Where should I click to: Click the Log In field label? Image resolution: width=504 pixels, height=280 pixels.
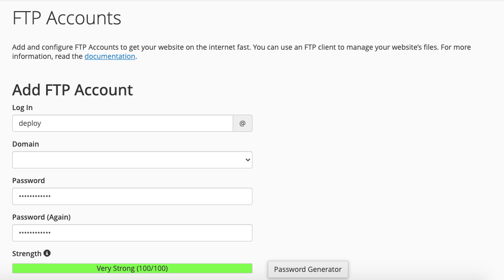[22, 108]
